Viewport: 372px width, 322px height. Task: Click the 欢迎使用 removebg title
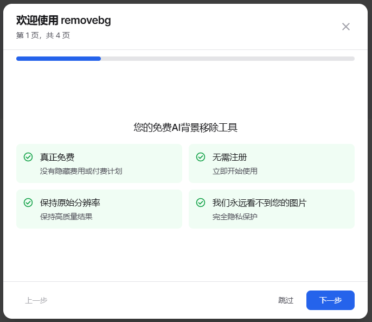click(63, 20)
